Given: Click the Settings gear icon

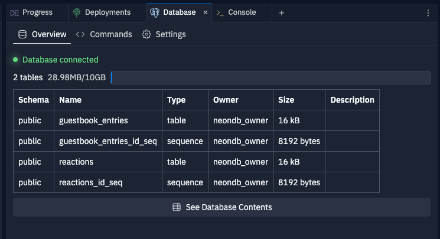Looking at the screenshot, I should pyautogui.click(x=146, y=34).
